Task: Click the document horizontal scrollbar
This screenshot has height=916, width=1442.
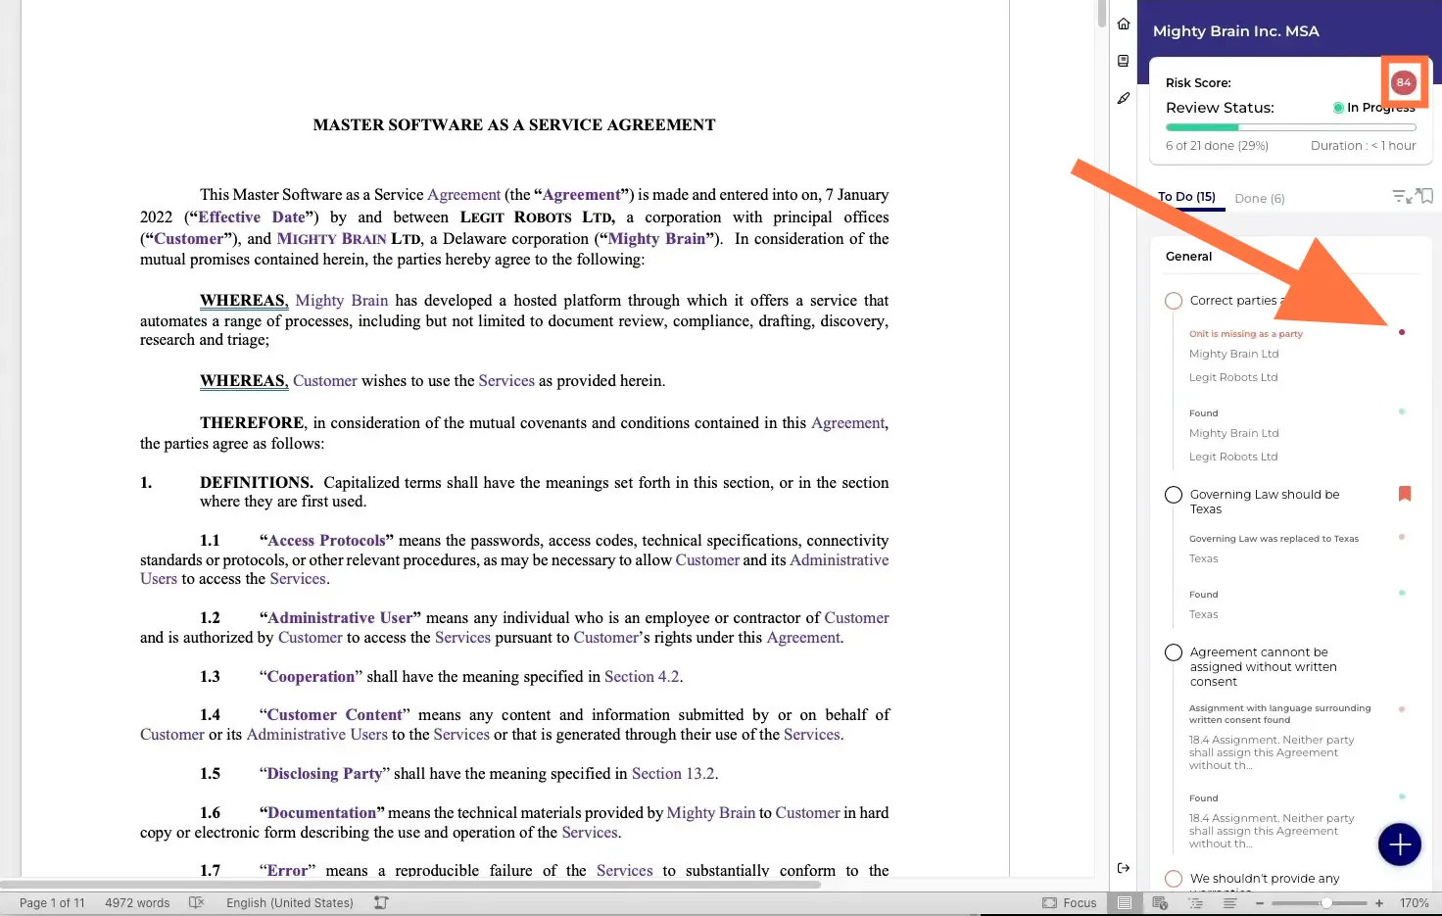Action: [x=411, y=884]
